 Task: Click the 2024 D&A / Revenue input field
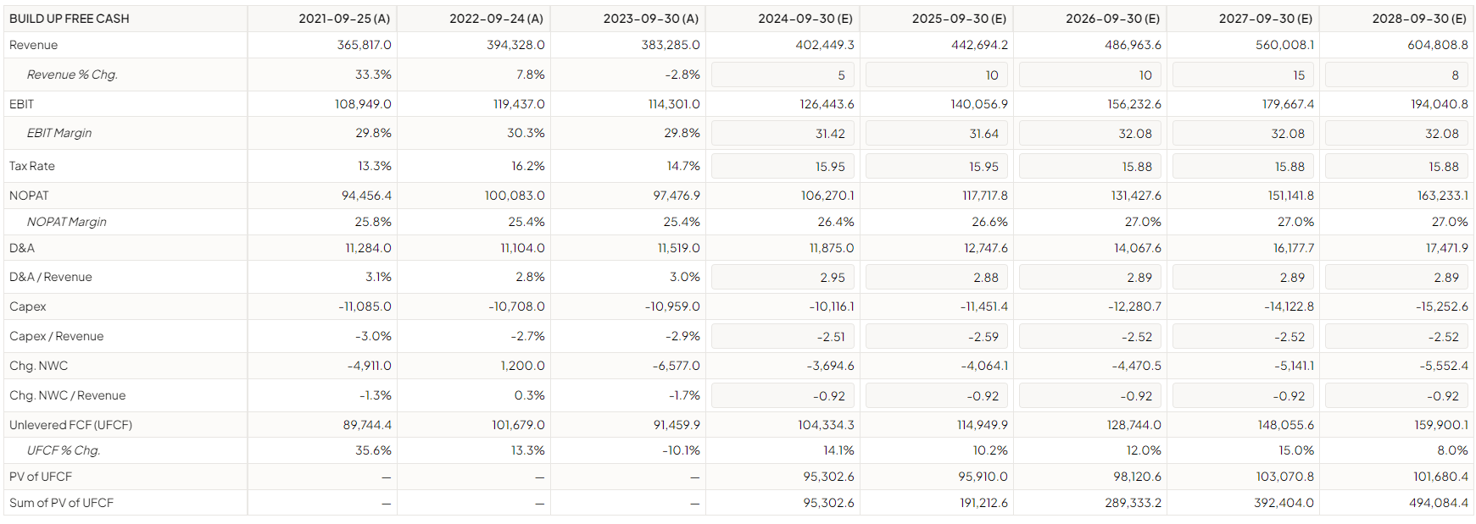click(x=783, y=278)
